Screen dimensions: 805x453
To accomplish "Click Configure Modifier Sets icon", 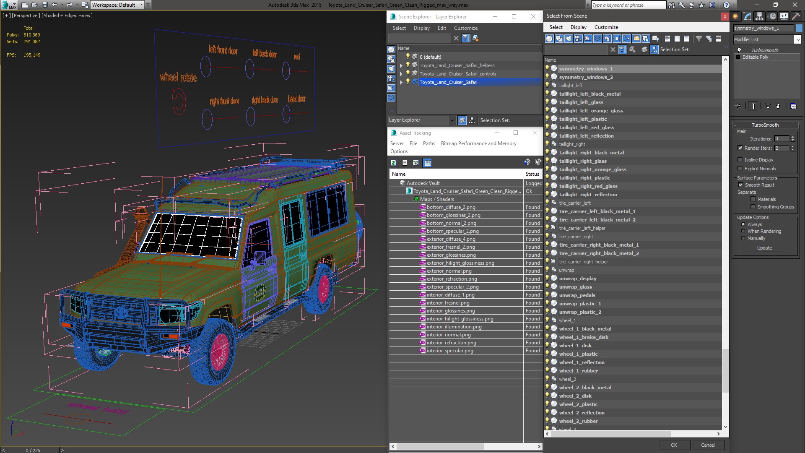I will [793, 106].
